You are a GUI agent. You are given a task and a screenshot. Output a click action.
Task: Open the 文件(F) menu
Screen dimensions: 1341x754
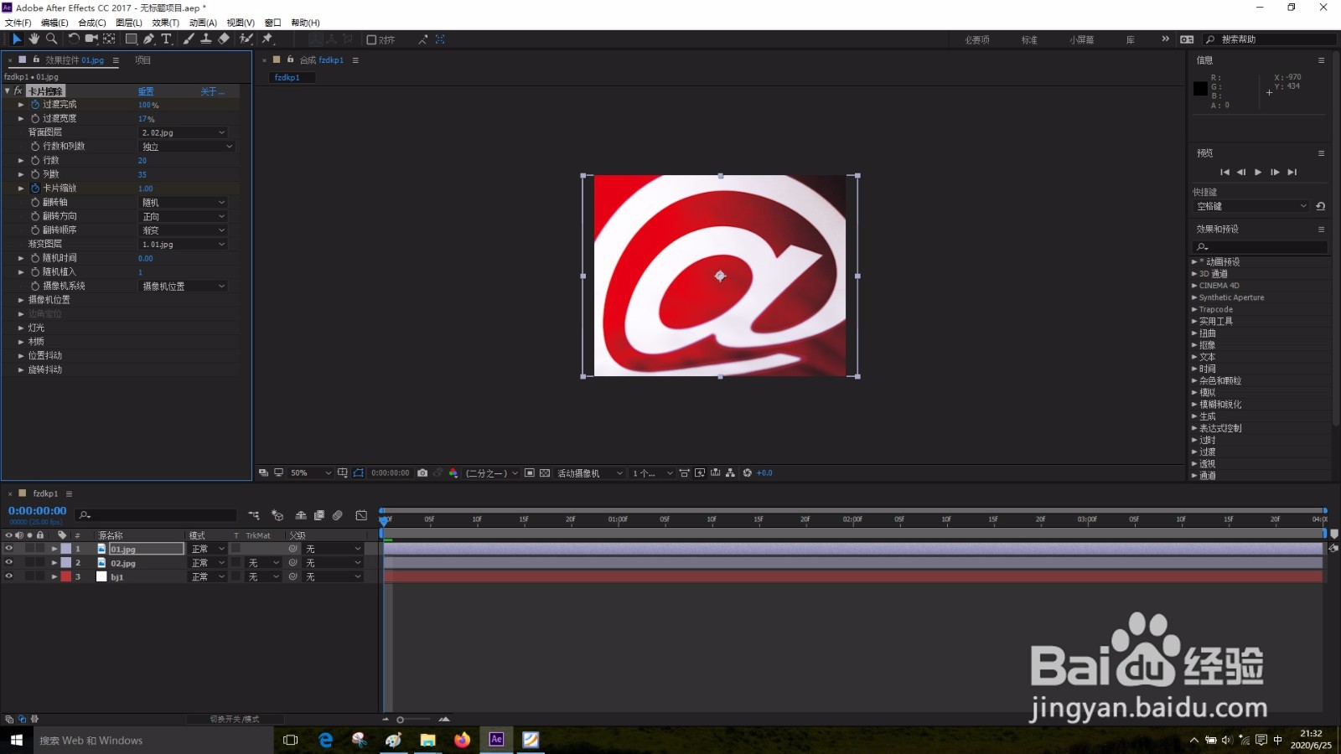18,23
